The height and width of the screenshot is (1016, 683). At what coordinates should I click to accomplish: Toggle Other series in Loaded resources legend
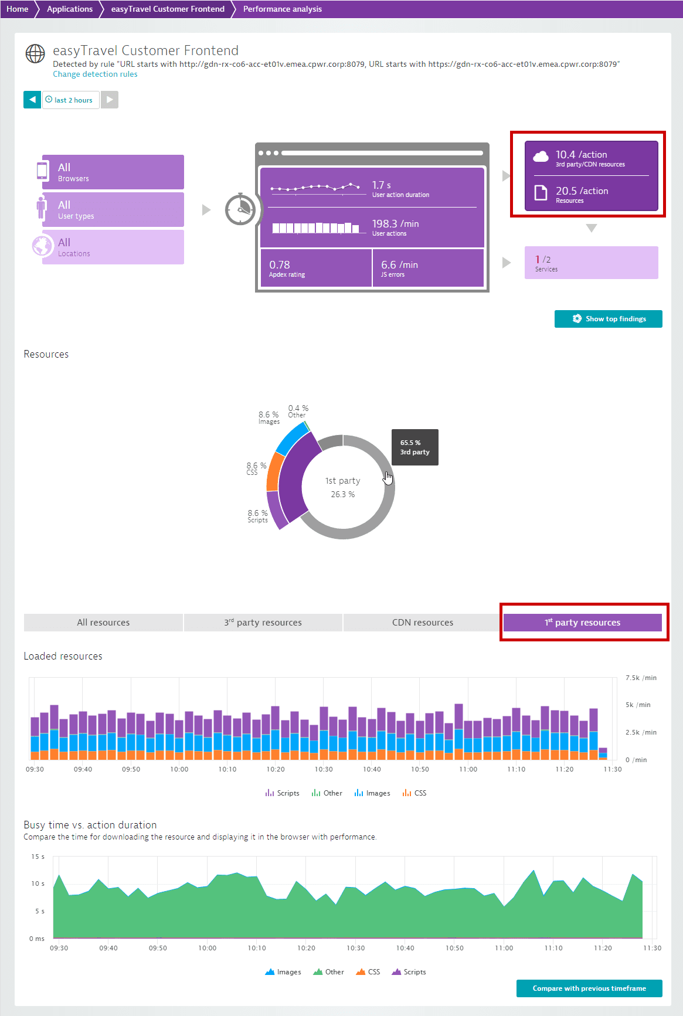click(327, 793)
